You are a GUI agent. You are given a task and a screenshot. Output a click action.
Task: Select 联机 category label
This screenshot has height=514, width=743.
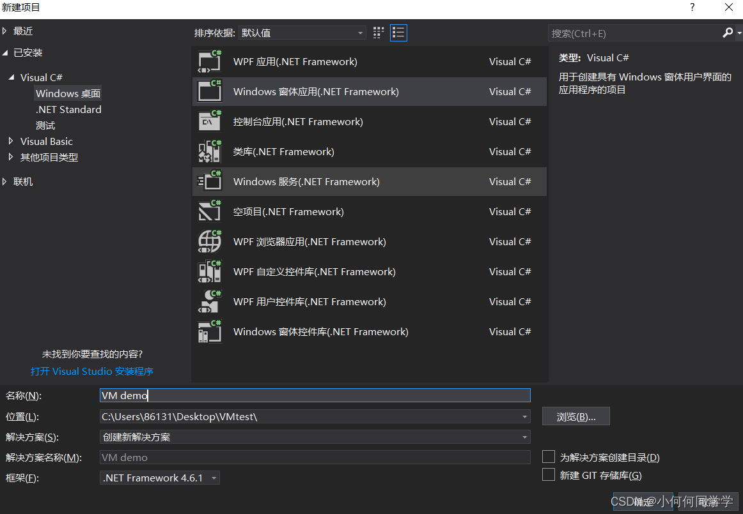click(23, 182)
